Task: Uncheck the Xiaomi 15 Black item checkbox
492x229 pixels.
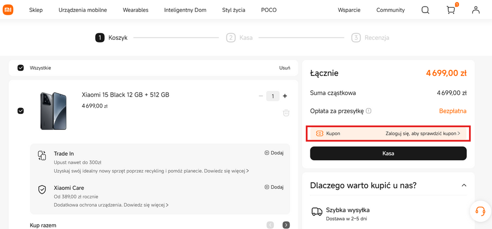Action: 21,111
